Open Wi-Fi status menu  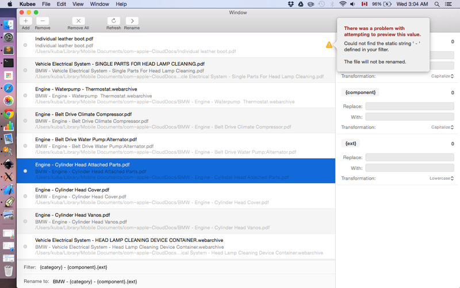(342, 4)
